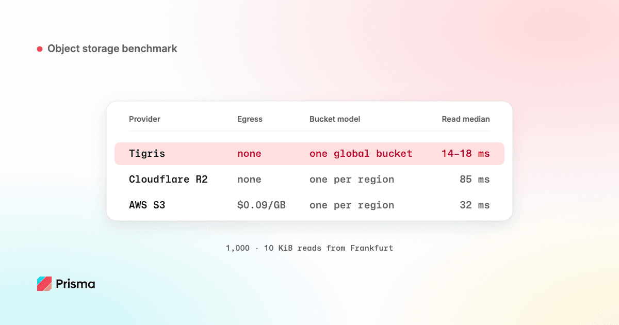Screen dimensions: 619x325
Task: Click caption '1,000 · 10 KiB reads from Frankfurt'
Action: pyautogui.click(x=309, y=248)
